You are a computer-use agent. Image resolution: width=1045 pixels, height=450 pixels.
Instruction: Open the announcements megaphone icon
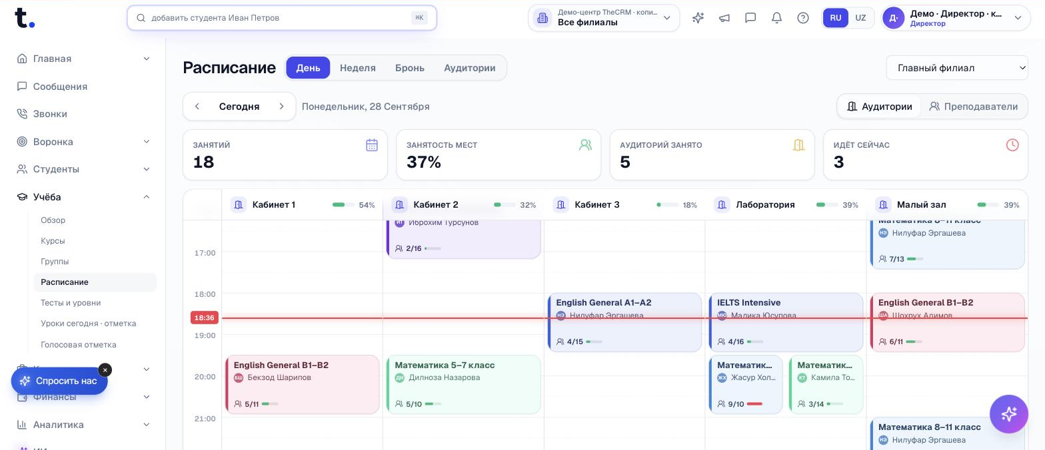724,18
